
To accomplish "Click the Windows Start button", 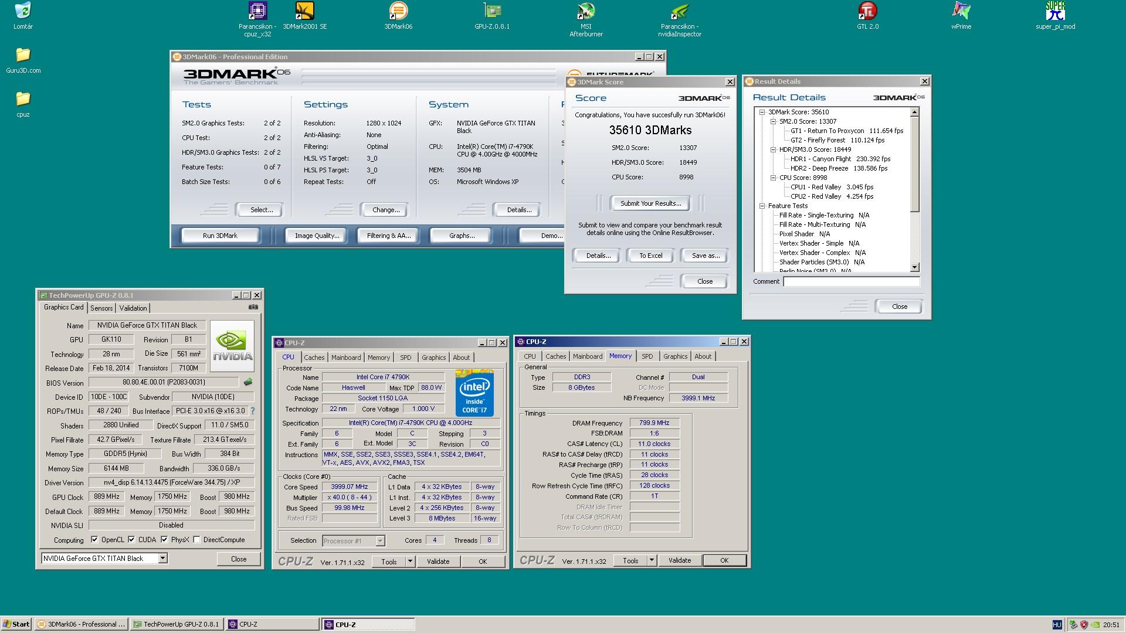I will point(16,625).
